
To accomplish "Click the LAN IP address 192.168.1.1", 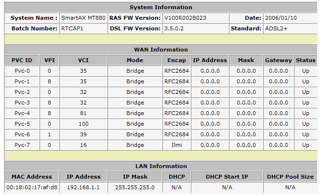I will [83, 187].
